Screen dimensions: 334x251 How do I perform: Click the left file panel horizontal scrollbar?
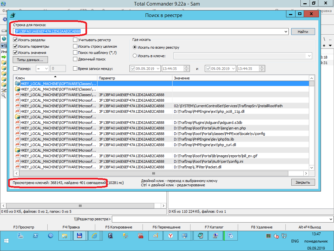click(80, 206)
